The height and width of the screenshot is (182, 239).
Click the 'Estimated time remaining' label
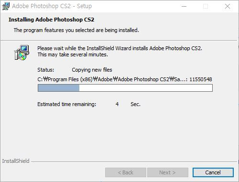click(67, 104)
